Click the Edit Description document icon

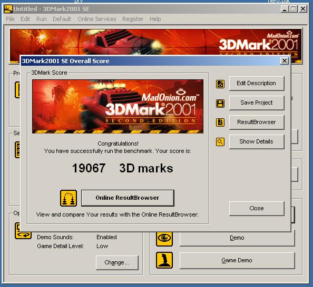(220, 84)
